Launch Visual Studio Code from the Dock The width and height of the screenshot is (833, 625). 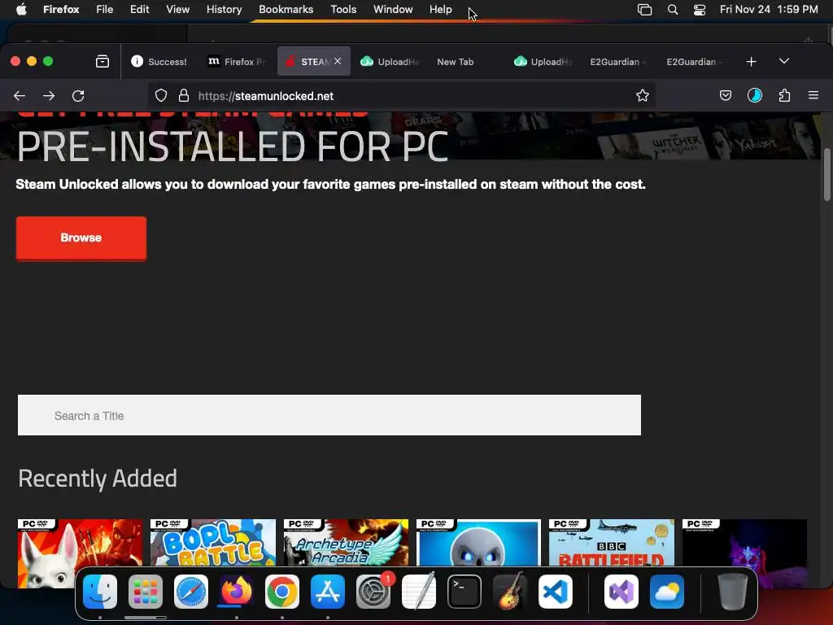coord(556,592)
